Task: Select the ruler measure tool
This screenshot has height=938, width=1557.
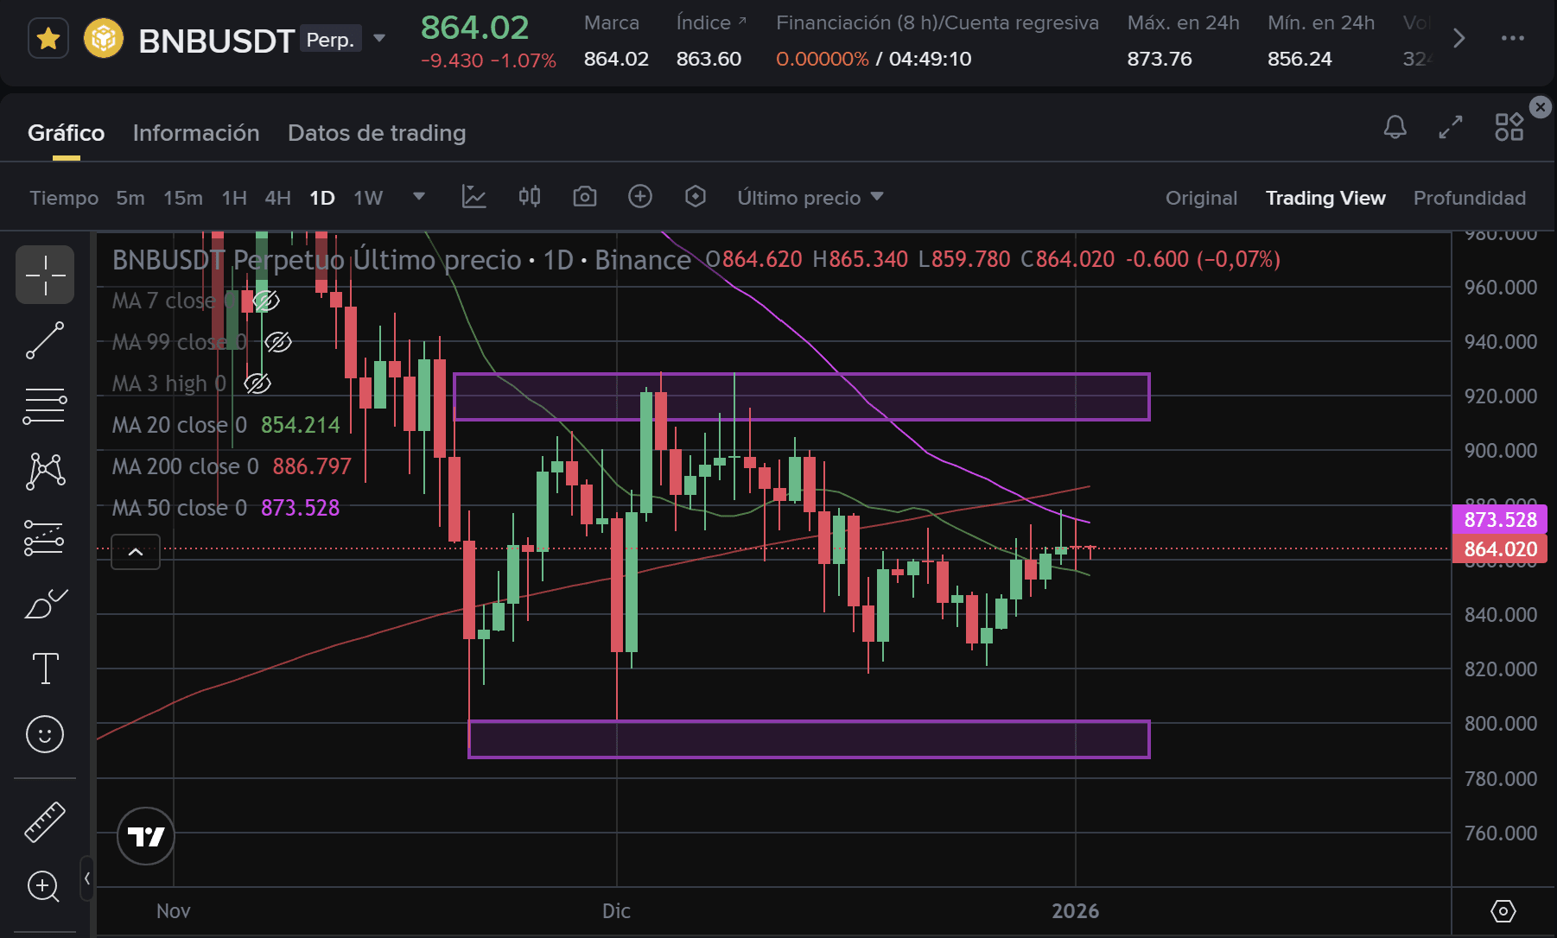Action: 45,821
